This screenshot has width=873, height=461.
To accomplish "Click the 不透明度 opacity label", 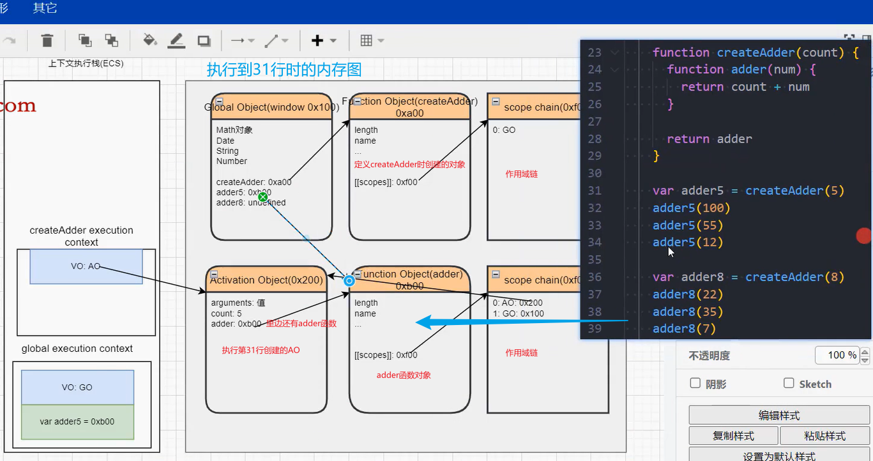I will coord(709,356).
